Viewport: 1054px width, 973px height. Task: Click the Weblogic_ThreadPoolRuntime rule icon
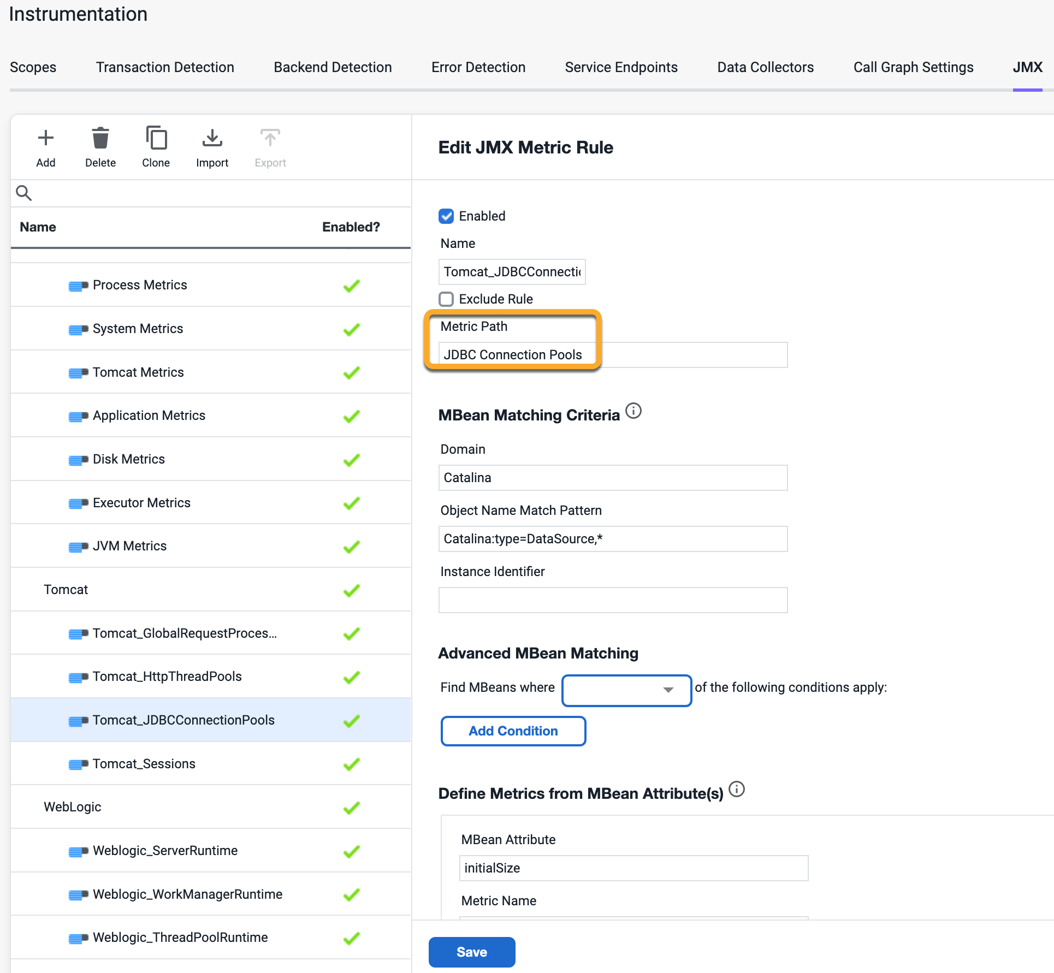(78, 938)
